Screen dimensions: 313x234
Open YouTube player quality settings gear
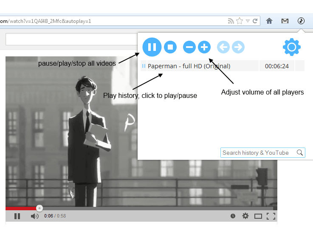[245, 216]
